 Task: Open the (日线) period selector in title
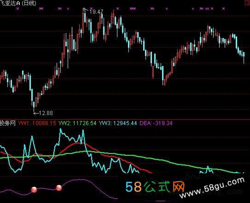pyautogui.click(x=29, y=3)
